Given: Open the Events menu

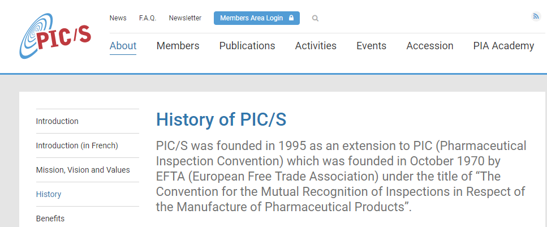Looking at the screenshot, I should pos(372,46).
